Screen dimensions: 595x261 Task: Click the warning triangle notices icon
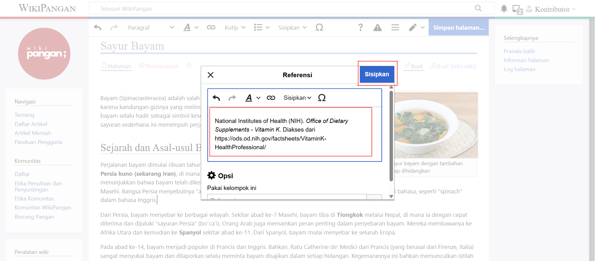(x=377, y=27)
